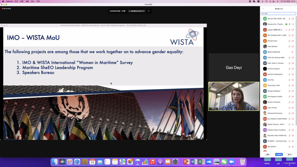Viewport: 297px width, 167px height.
Task: Toggle video icon for Natalia Chkonia - BNTU
Action: click(x=293, y=124)
